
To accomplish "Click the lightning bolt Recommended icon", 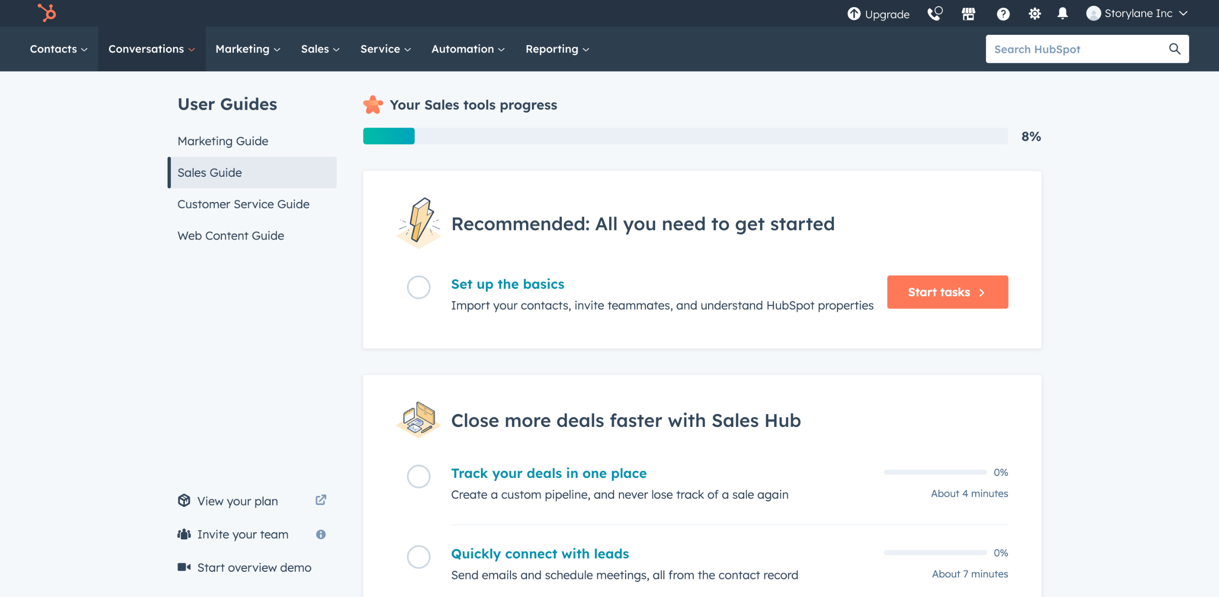I will 419,223.
